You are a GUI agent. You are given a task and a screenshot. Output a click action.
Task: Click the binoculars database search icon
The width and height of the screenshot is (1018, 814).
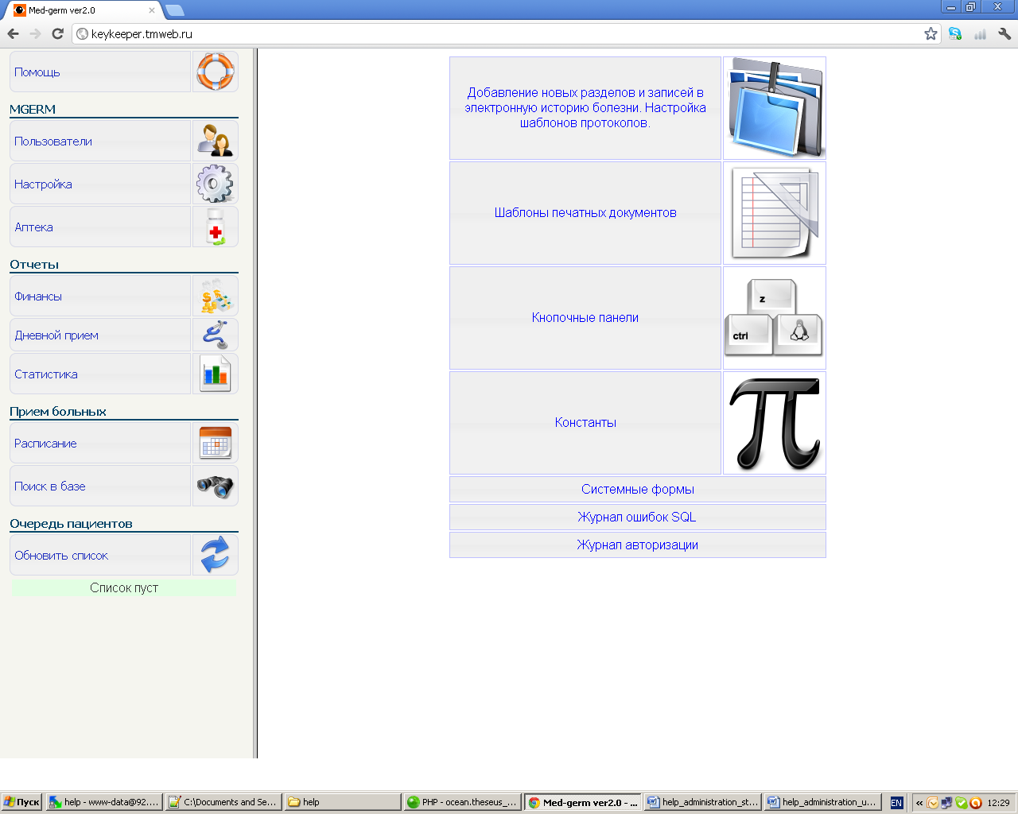coord(215,486)
